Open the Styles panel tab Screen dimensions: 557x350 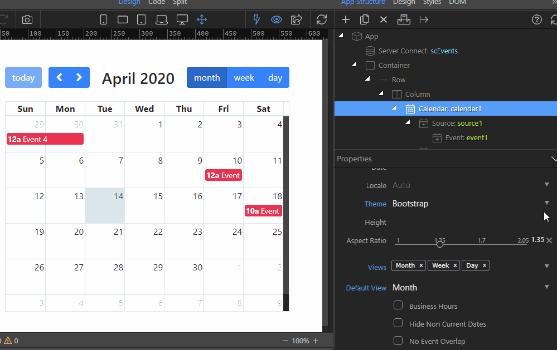point(432,2)
